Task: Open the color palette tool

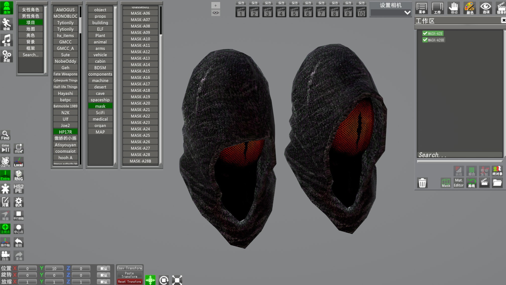Action: (x=470, y=8)
